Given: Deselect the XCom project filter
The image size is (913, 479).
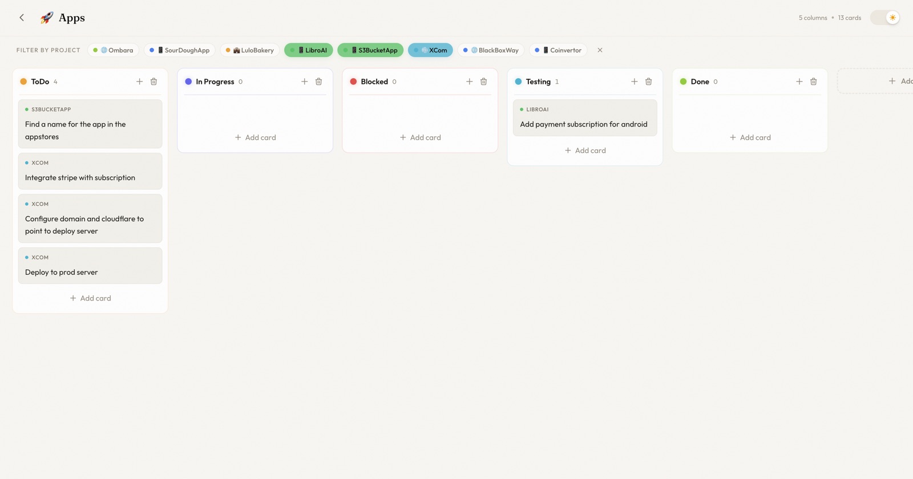Looking at the screenshot, I should pyautogui.click(x=430, y=50).
